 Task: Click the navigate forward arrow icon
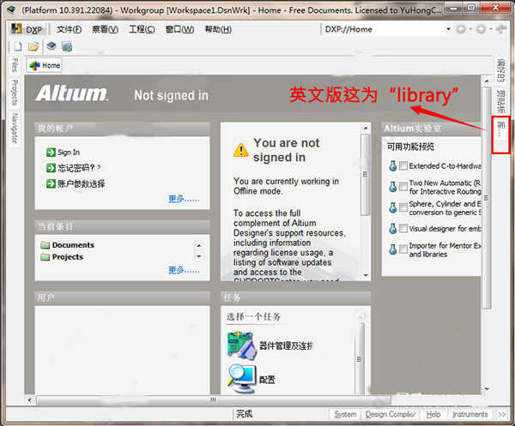click(482, 29)
